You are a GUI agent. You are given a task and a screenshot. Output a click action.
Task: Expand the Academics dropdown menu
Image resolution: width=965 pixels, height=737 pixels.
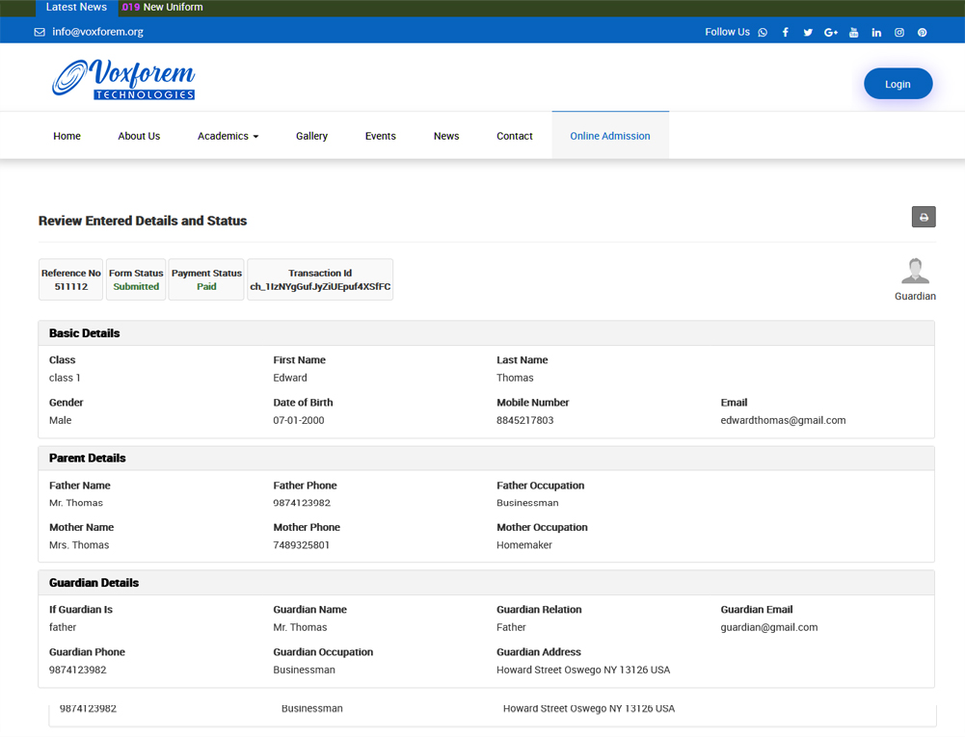(228, 136)
